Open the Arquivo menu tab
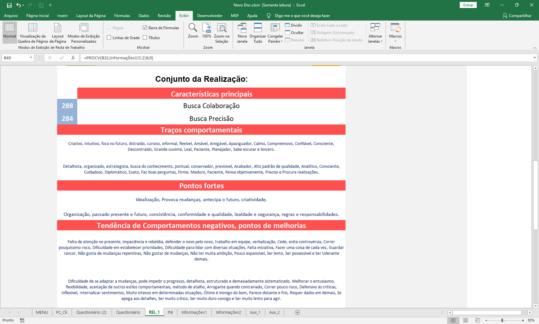Viewport: 539px width, 324px height. click(x=11, y=16)
